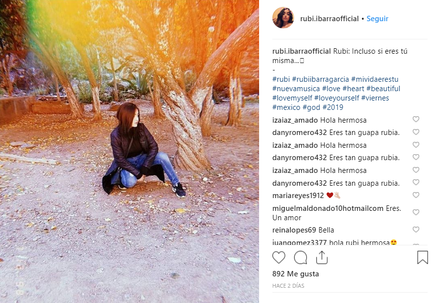432x303 pixels.
Task: Open mariareyes1912 commenter profile
Action: [298, 196]
